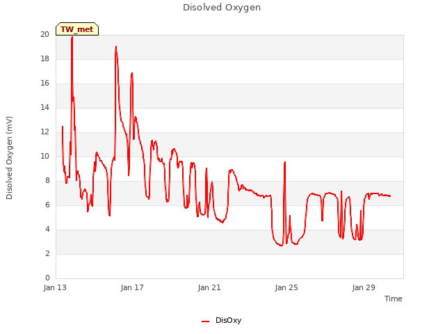The image size is (445, 334).
Task: Click the y-axis value 6
Action: pyautogui.click(x=47, y=205)
